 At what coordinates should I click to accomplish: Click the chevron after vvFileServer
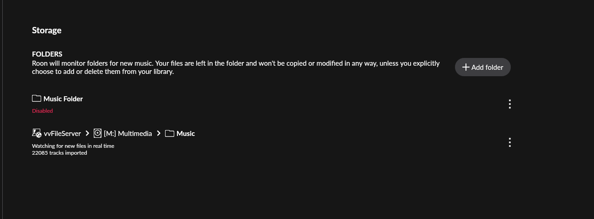pyautogui.click(x=87, y=133)
